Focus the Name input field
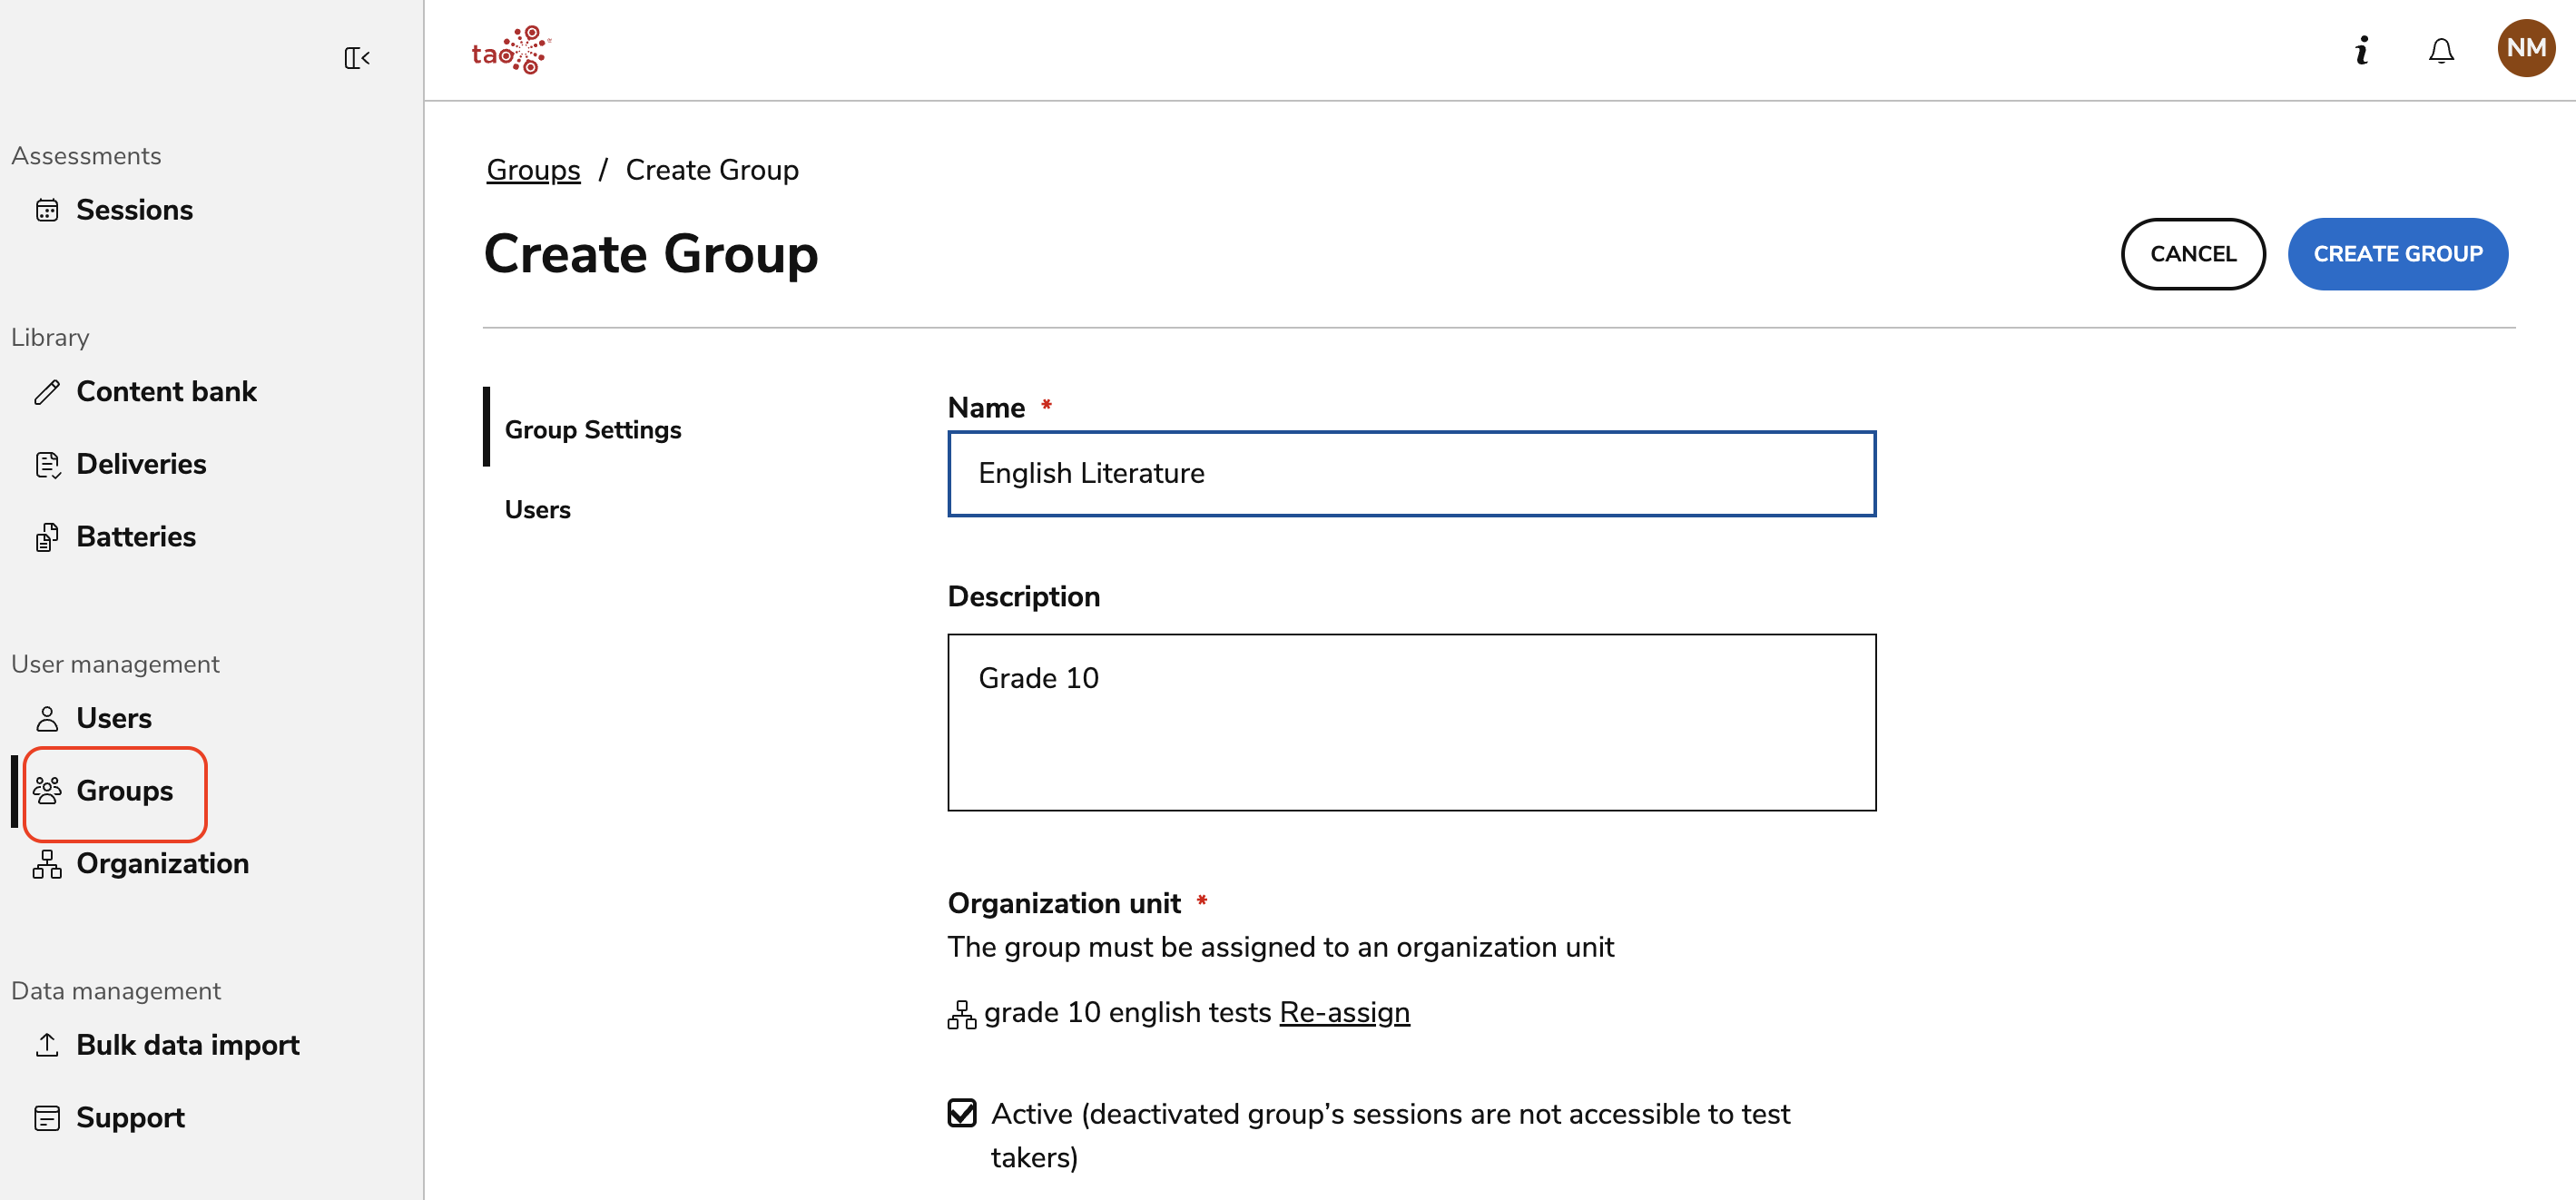Screen dimensions: 2576x1200 (1411, 473)
